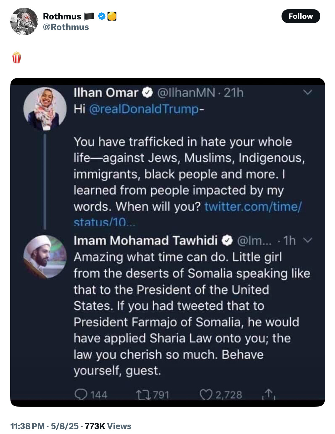Open Imam Tawhidi's avatar in the screenshot
This screenshot has width=335, height=434.
[x=45, y=257]
